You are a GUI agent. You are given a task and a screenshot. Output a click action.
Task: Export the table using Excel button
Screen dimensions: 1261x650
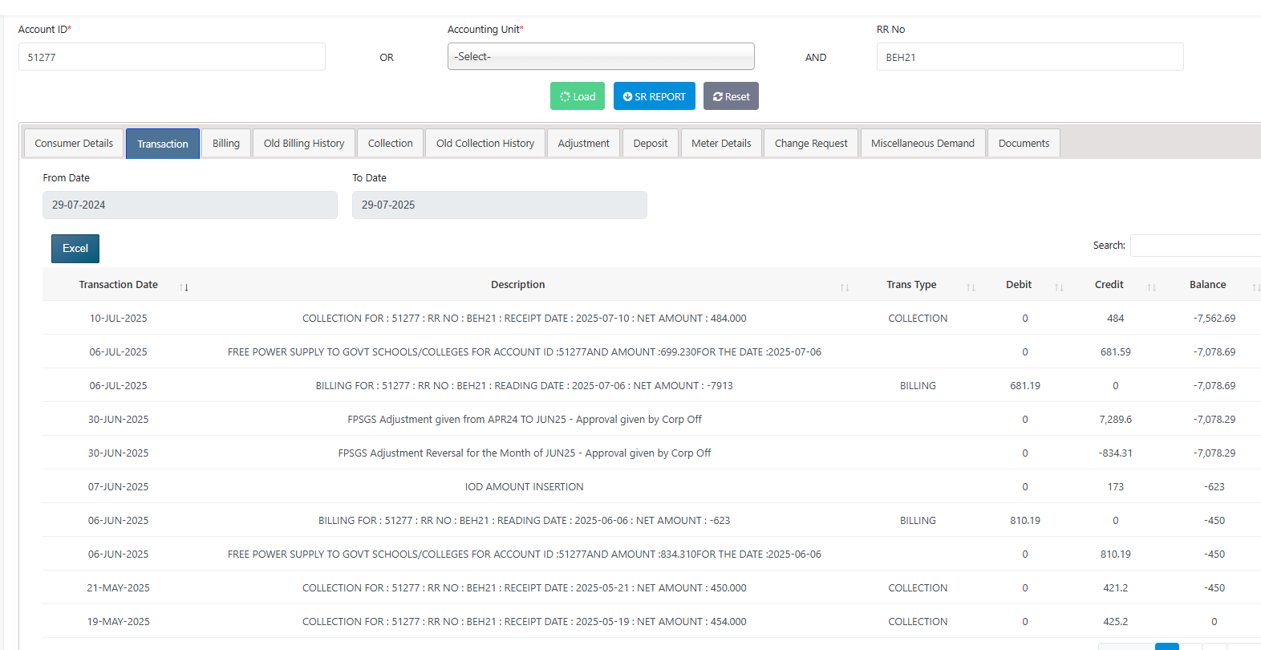[x=75, y=249]
